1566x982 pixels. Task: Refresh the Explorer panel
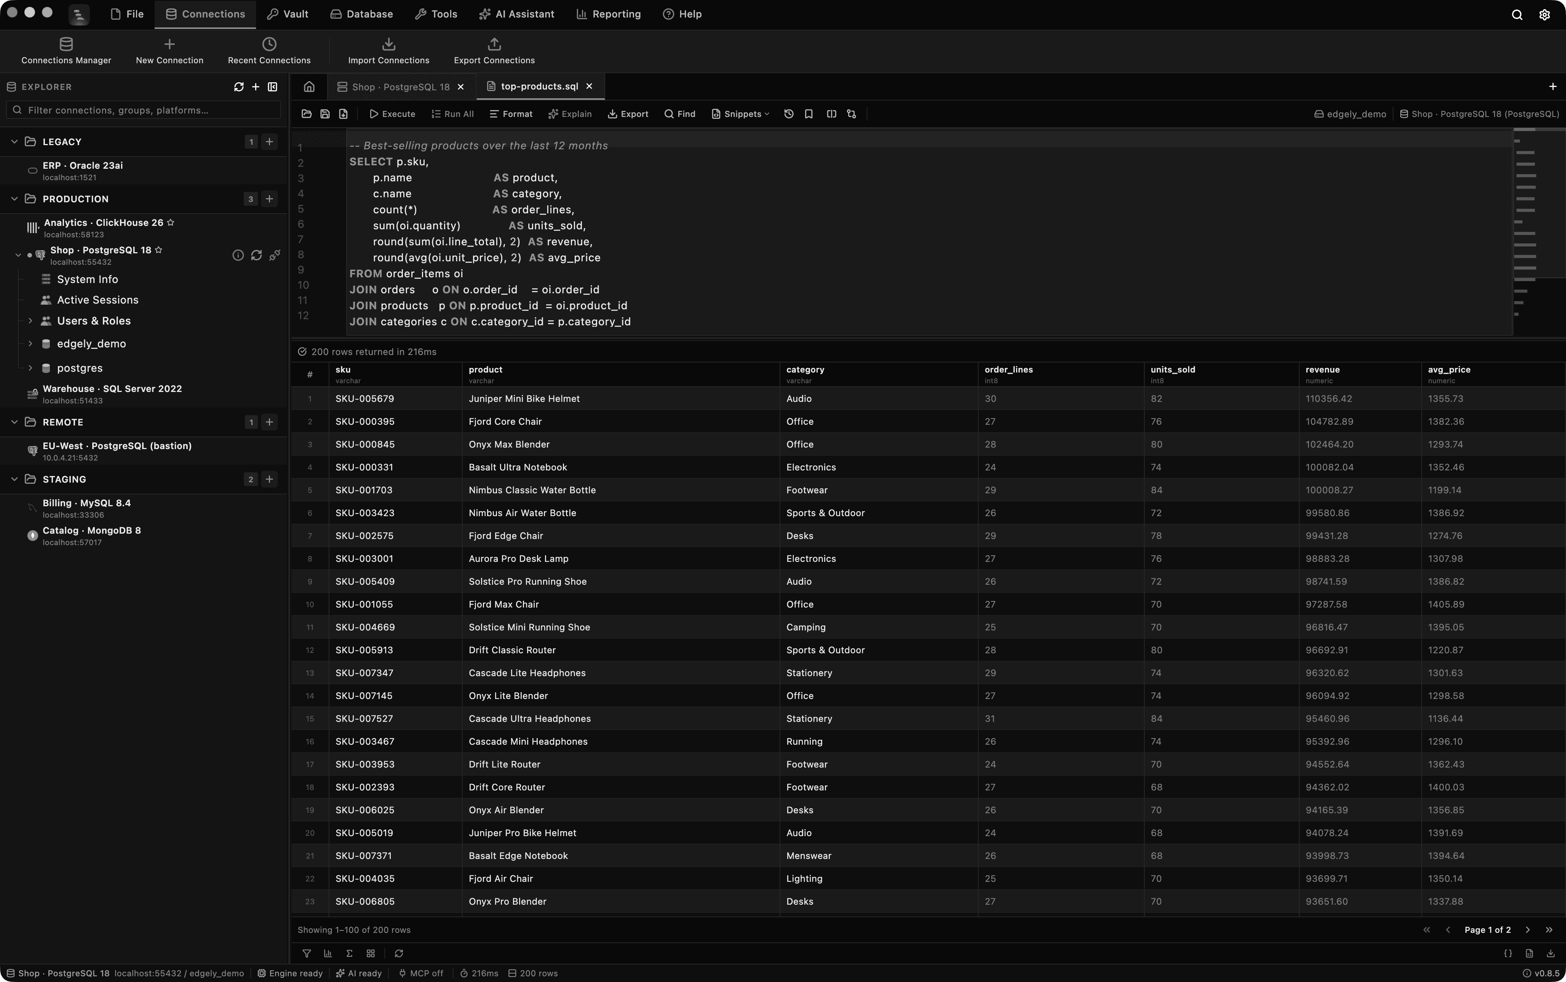[x=239, y=87]
